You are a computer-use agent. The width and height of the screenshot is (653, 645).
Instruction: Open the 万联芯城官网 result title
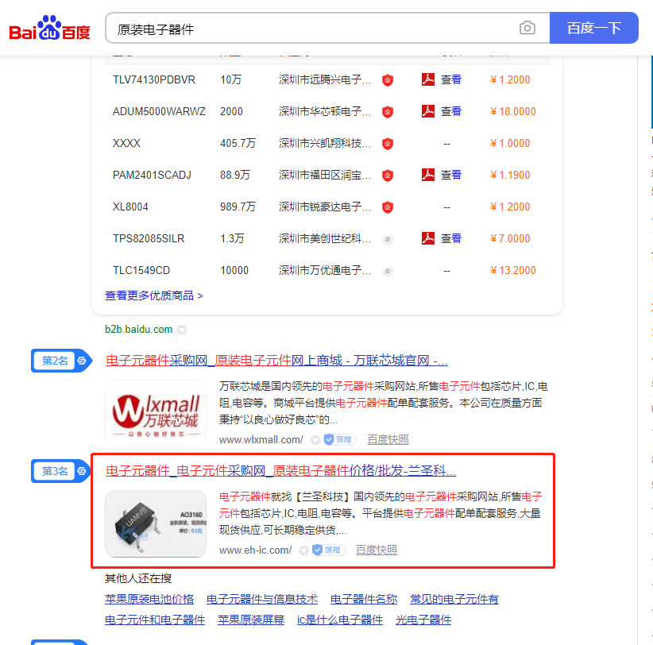coord(276,360)
